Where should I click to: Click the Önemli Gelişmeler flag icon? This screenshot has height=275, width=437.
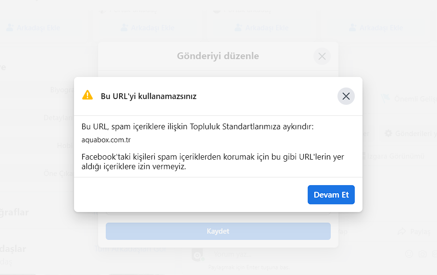[x=386, y=99]
